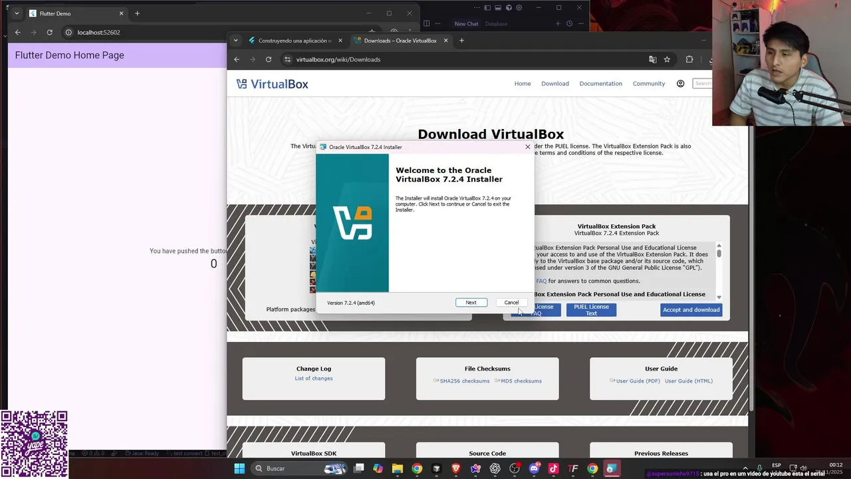
Task: Reload the localhost:52602 page
Action: (x=49, y=32)
